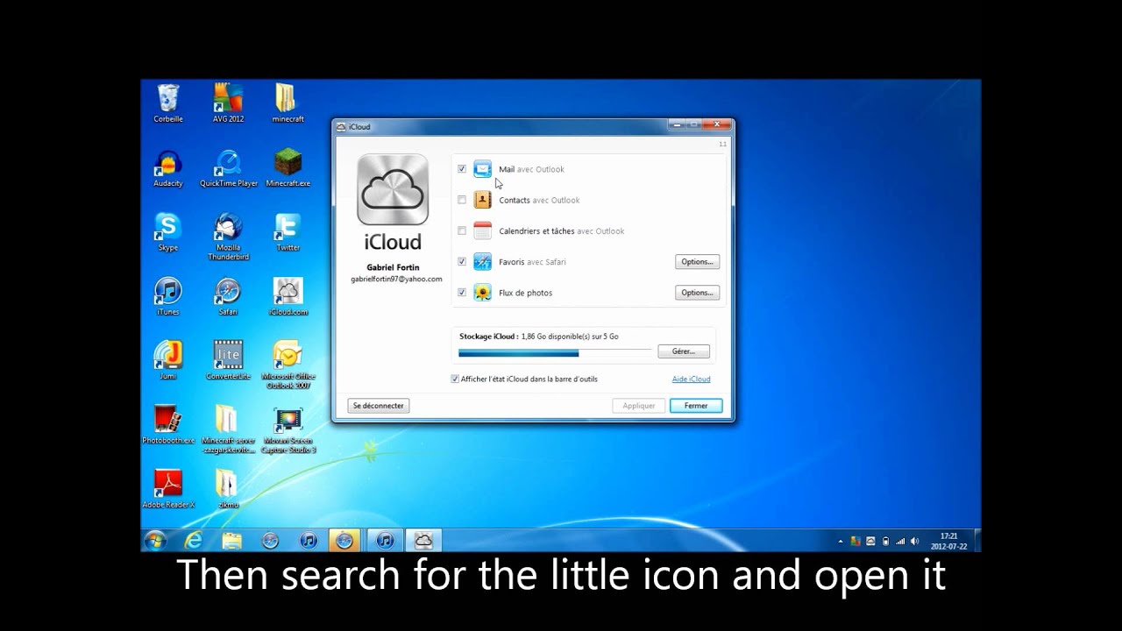The width and height of the screenshot is (1122, 631).
Task: Open the minecraft folder on desktop
Action: point(288,103)
